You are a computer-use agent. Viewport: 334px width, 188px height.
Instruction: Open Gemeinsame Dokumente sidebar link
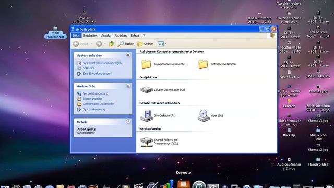point(98,104)
